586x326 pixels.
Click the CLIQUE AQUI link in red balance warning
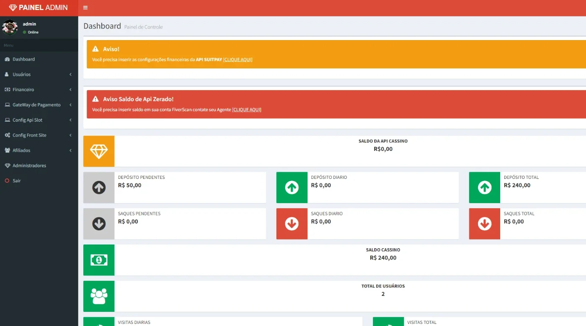pos(247,110)
